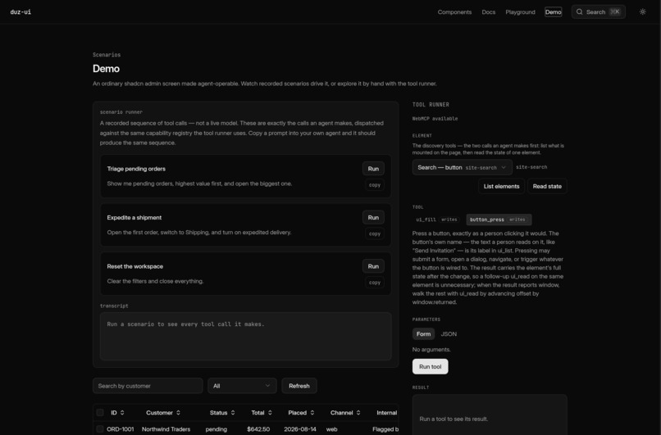Sort by Customer column arrows icon
This screenshot has height=435, width=661.
178,413
